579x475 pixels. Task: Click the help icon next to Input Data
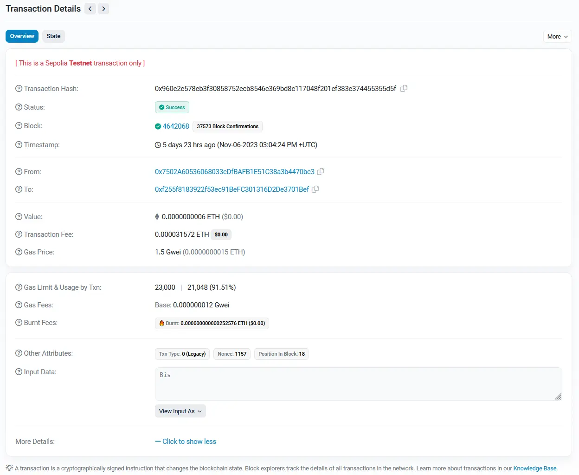click(x=19, y=372)
